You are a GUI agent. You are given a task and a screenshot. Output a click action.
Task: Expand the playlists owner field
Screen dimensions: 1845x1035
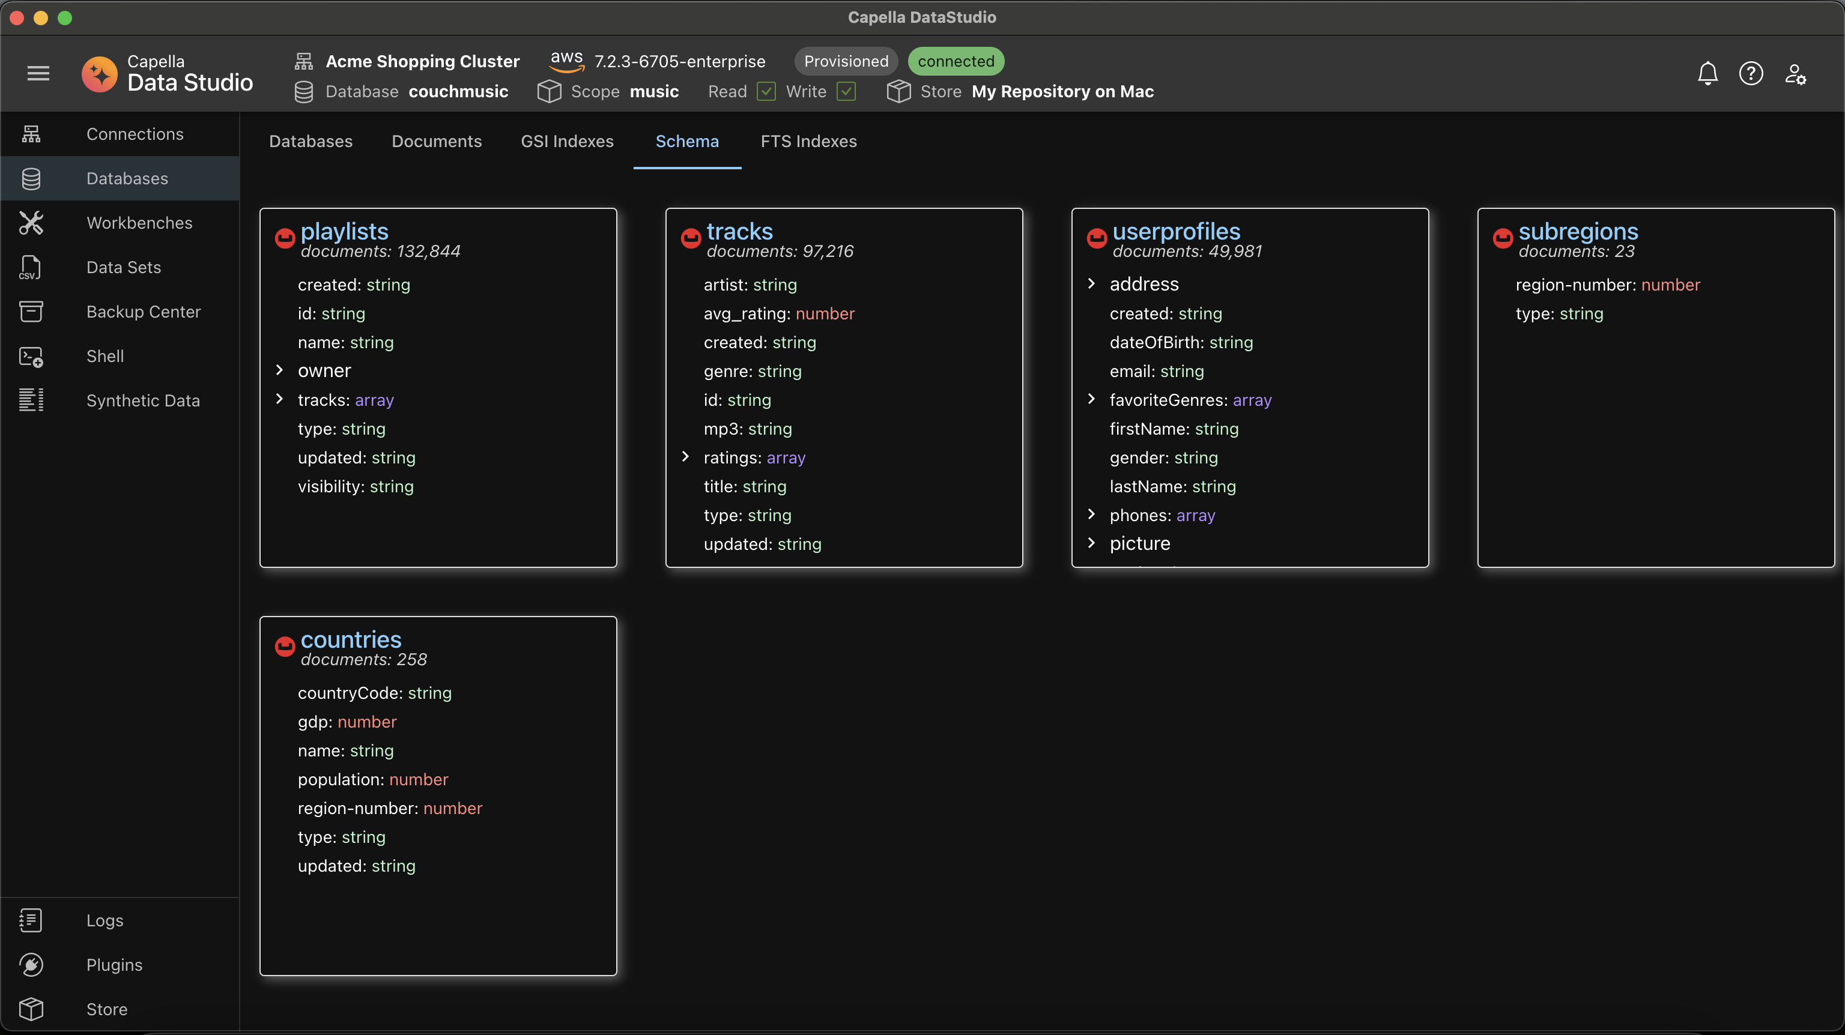pos(280,370)
